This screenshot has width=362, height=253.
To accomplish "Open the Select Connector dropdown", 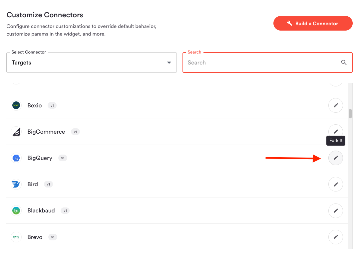I will pyautogui.click(x=92, y=63).
